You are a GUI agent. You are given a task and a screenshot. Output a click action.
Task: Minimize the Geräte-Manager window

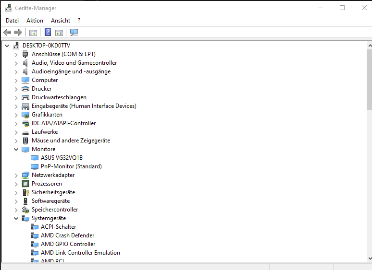click(321, 8)
